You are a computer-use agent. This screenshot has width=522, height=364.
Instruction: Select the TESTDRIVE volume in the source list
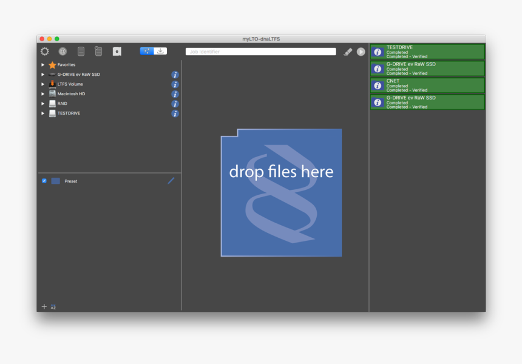69,113
